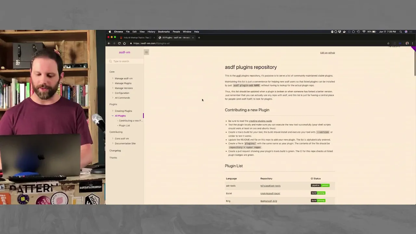
Task: Click the battery status icon
Action: [374, 32]
